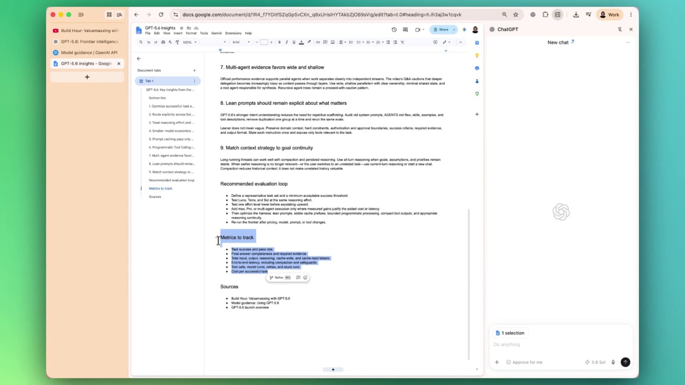Toggle underline formatting
This screenshot has height=385, width=685.
pyautogui.click(x=294, y=42)
